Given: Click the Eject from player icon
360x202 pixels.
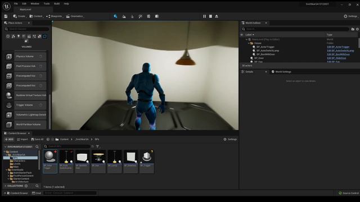Looking at the screenshot, I should [217, 16].
